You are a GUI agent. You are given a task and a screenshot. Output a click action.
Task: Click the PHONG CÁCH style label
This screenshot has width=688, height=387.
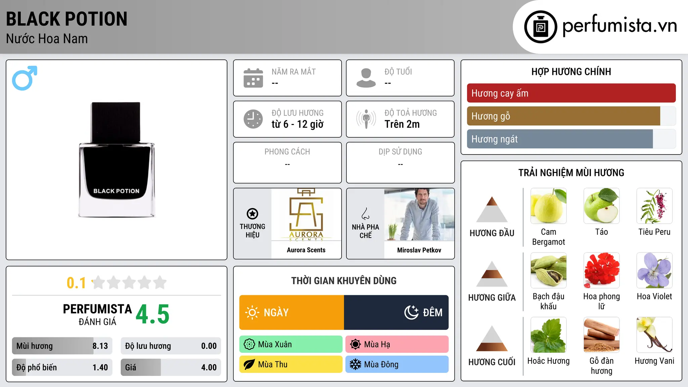[287, 152]
